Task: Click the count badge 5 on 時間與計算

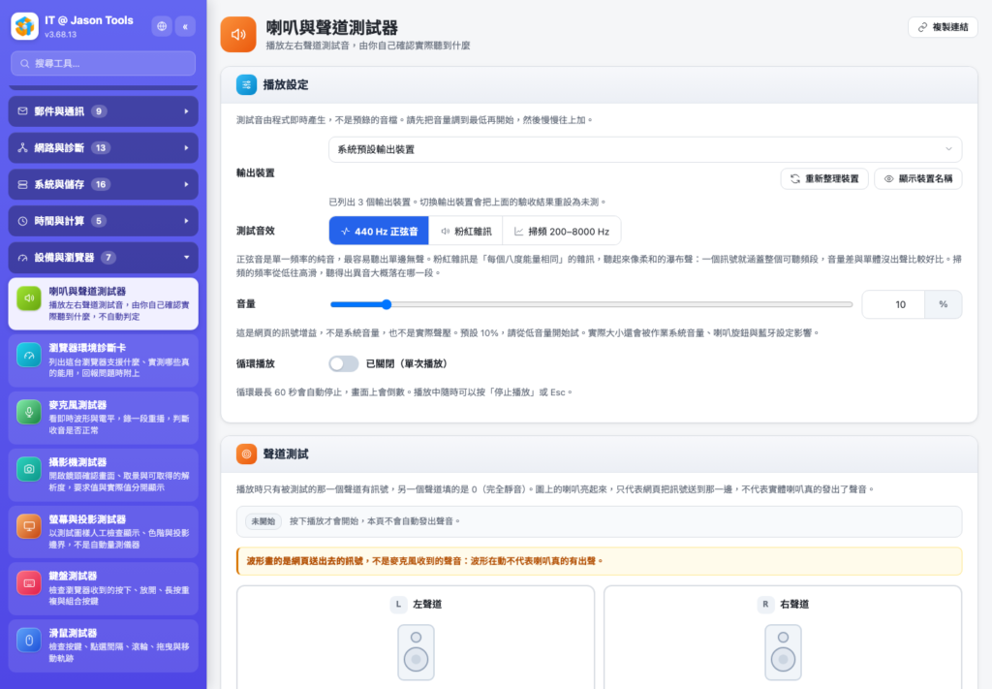Action: click(x=99, y=221)
